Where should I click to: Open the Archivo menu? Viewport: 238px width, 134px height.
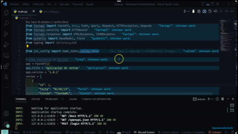coord(15,4)
